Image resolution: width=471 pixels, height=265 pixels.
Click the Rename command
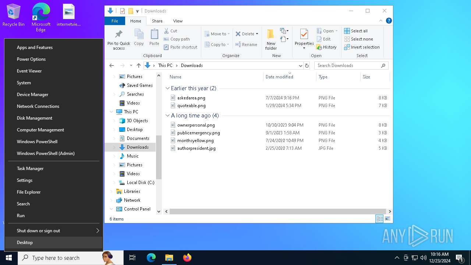[246, 45]
